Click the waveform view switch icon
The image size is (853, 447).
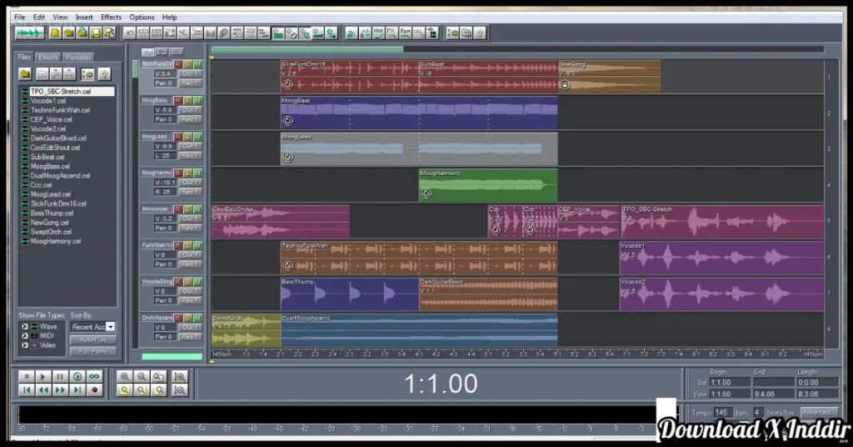point(30,33)
